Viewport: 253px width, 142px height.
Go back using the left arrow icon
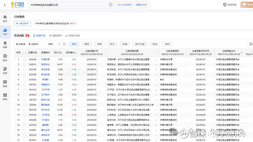[5, 5]
